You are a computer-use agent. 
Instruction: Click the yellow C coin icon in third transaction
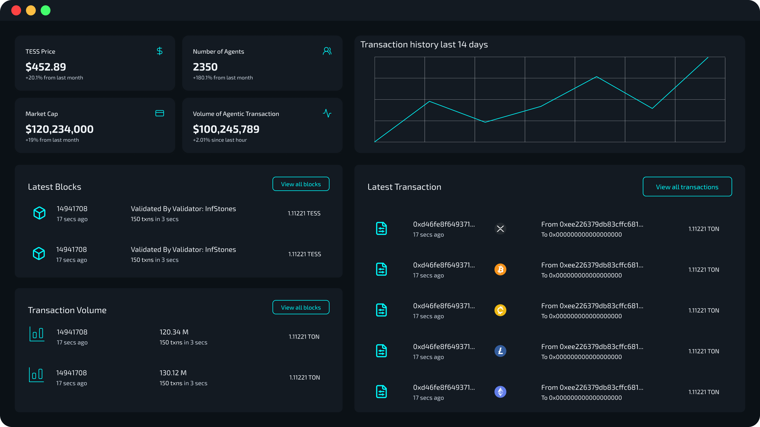(x=500, y=310)
